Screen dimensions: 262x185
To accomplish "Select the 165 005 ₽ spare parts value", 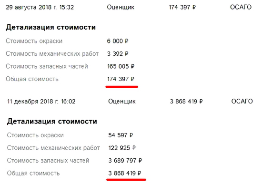I will [121, 66].
